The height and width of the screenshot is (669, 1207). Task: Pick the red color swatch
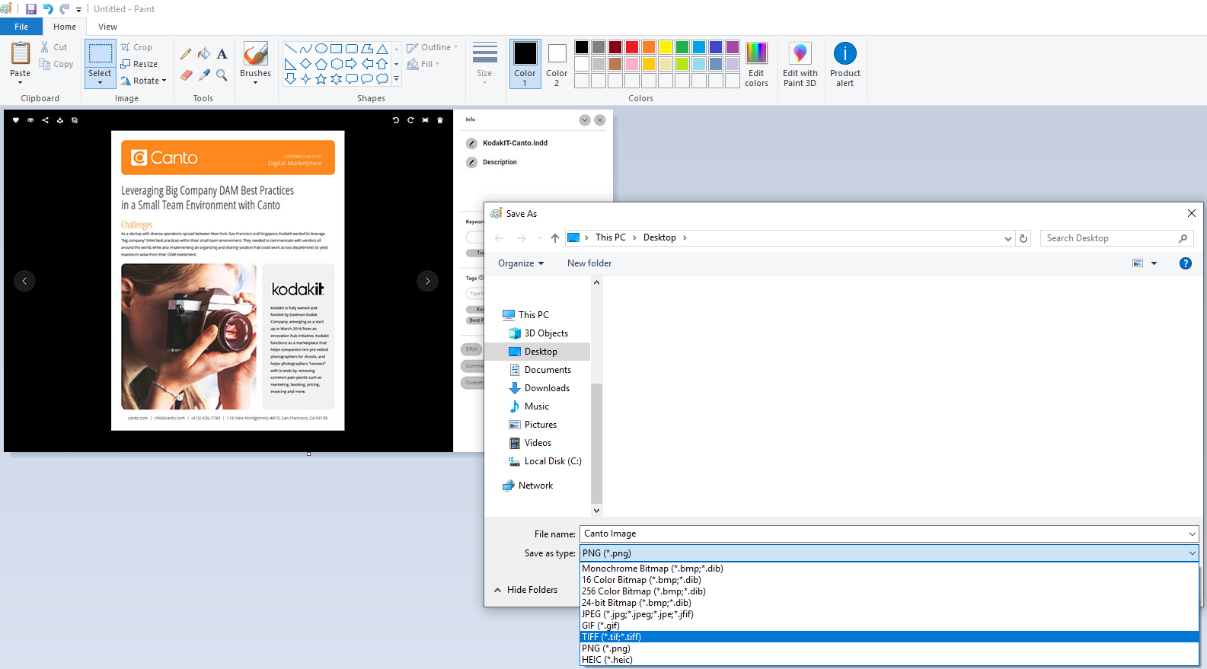pos(632,47)
